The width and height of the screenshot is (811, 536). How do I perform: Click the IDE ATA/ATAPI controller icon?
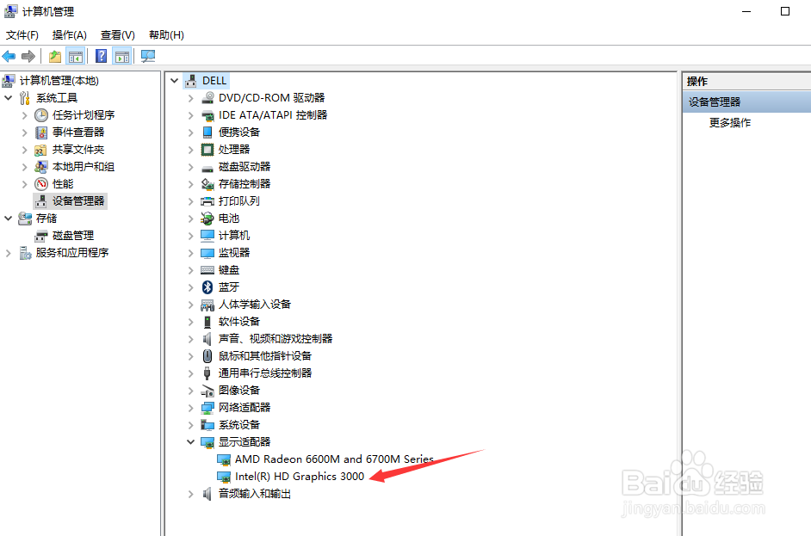(207, 114)
